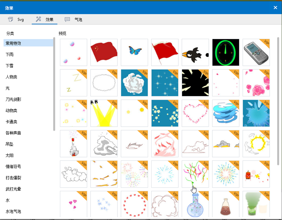Select the green smoking beaker effect
Screen dimensions: 282x220
[256, 204]
